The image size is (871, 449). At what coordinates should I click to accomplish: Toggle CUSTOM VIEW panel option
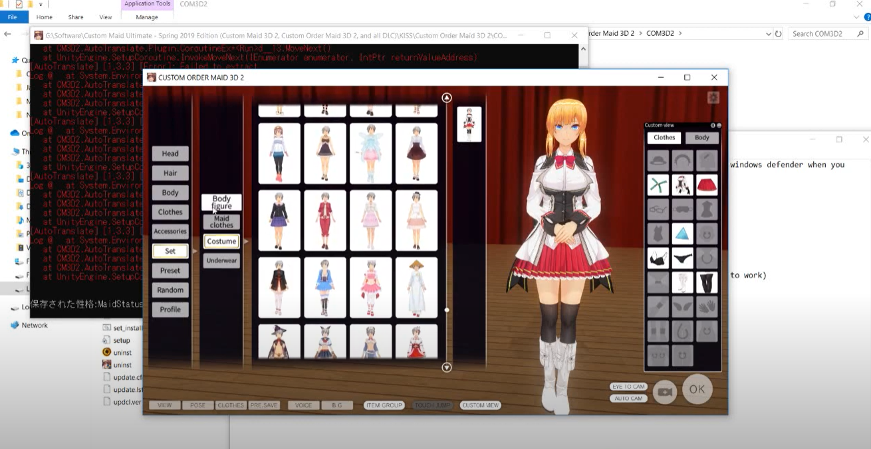pos(481,405)
